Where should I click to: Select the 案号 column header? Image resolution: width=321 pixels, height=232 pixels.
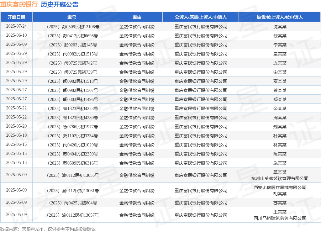(x=72, y=17)
